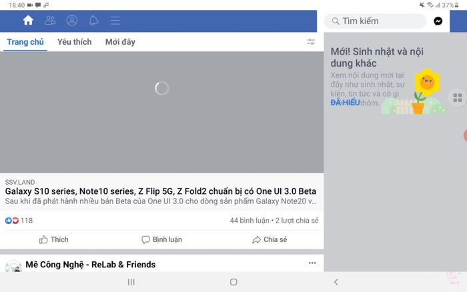Dismiss the tip with ĐÃ HIỂU

345,103
